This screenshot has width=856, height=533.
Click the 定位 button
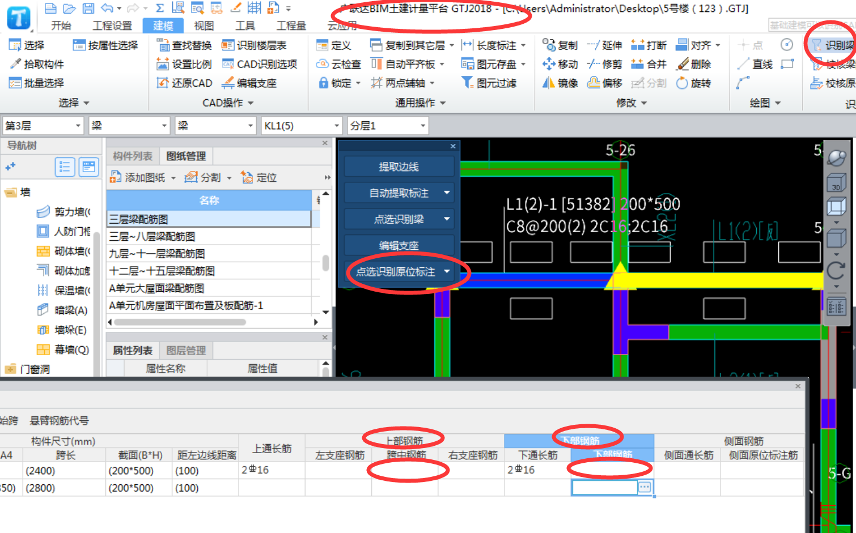point(259,178)
